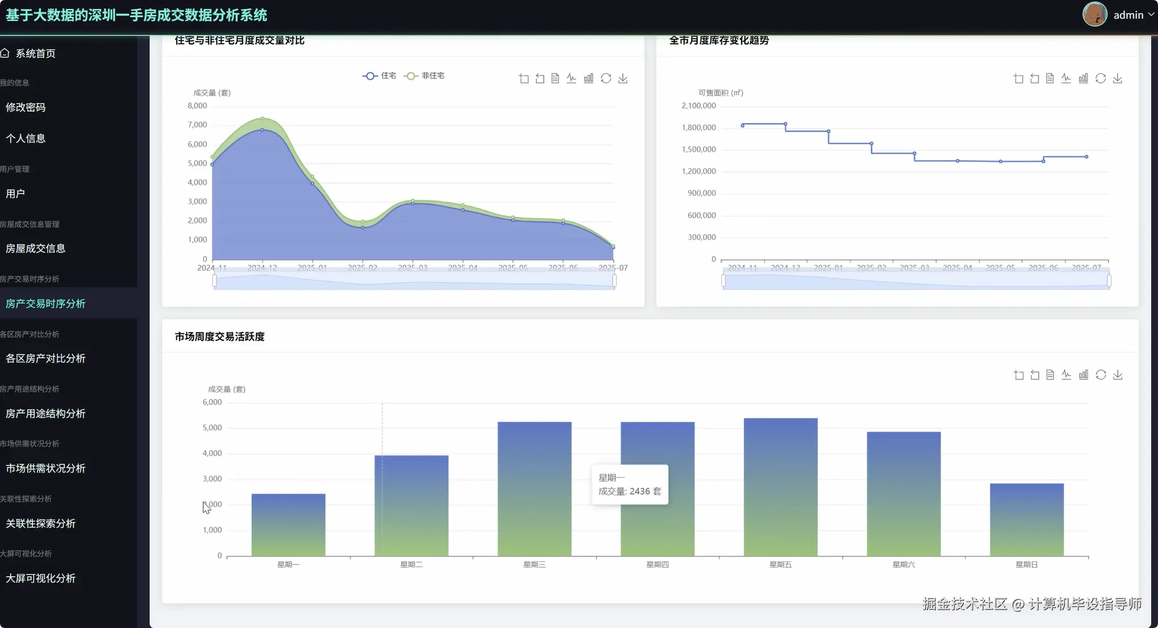Switch weekly activity chart to line type

click(1066, 375)
